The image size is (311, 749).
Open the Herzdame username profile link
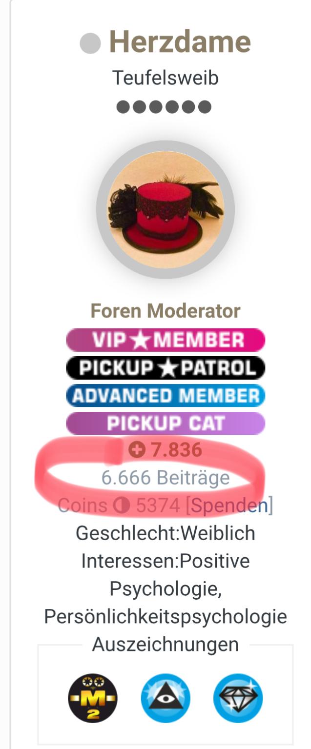coord(180,42)
